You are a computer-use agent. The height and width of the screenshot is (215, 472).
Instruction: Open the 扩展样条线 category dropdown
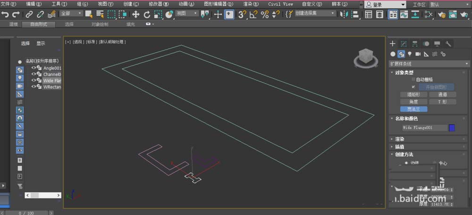coord(429,64)
